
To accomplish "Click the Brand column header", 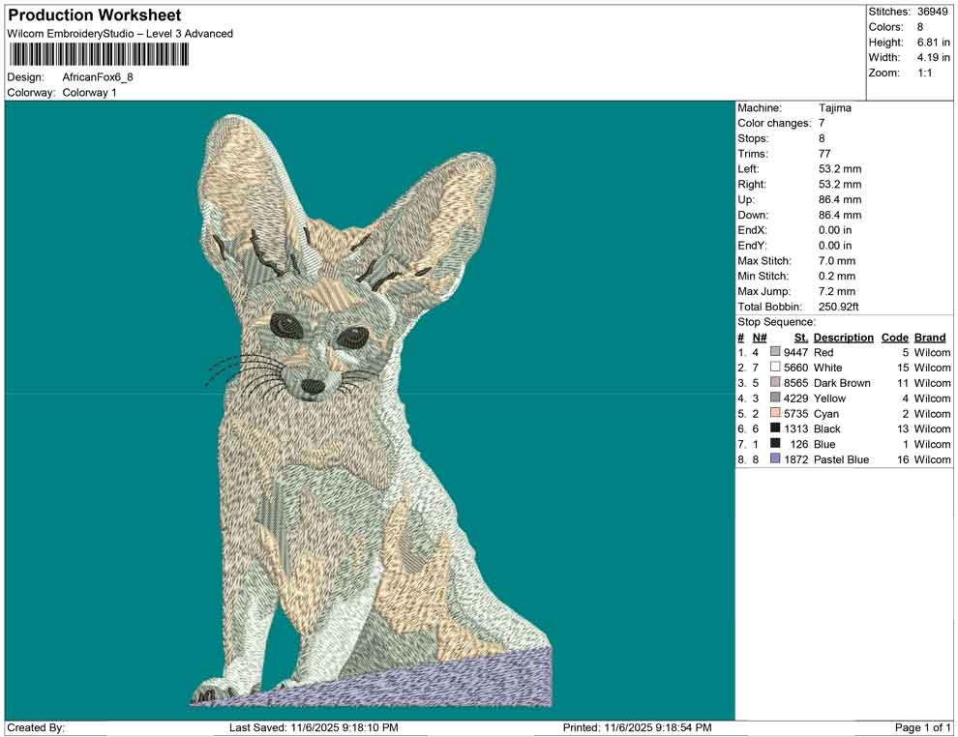I will 930,337.
